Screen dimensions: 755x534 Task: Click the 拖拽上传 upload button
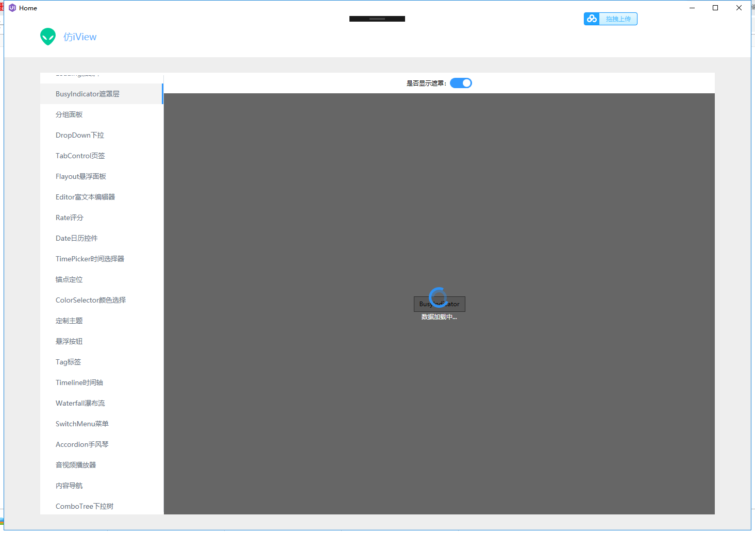[x=611, y=19]
